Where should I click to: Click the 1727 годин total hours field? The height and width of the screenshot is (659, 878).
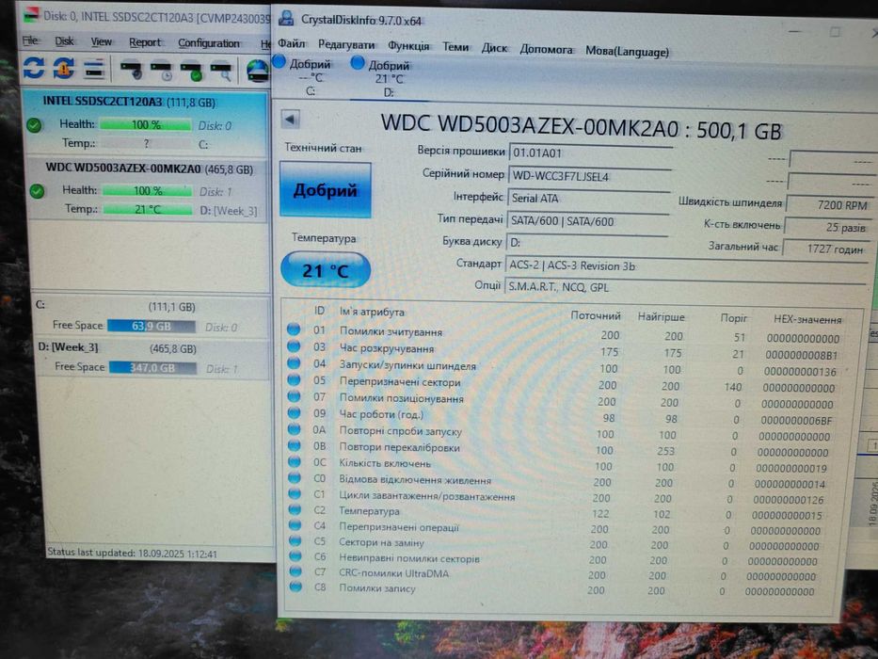[825, 249]
